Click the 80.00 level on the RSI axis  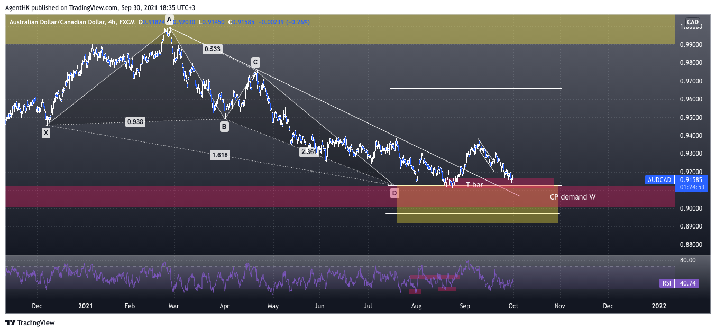[x=688, y=260]
